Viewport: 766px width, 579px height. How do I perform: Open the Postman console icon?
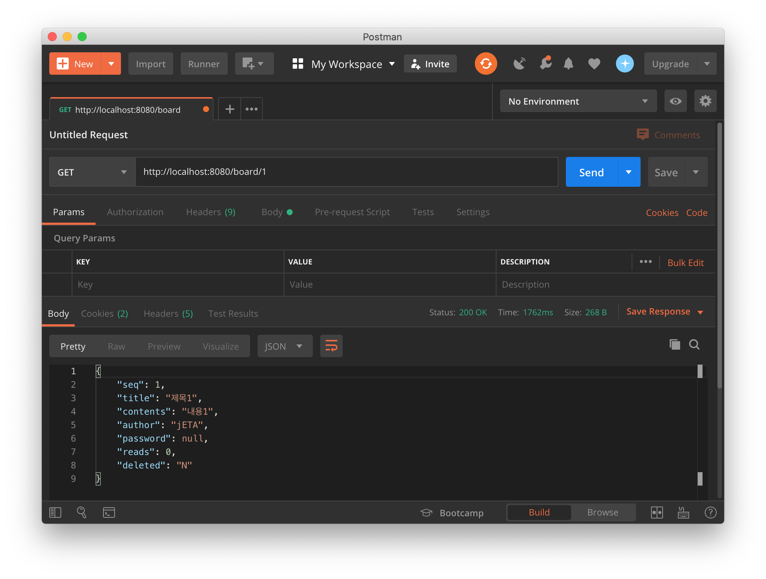point(109,513)
